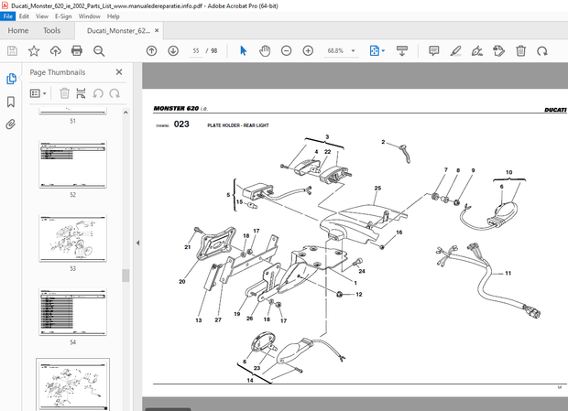Open fit page options icon
The height and width of the screenshot is (411, 568).
tap(377, 50)
